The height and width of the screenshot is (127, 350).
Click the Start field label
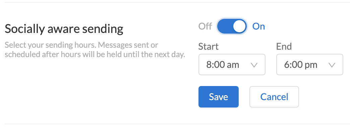pyautogui.click(x=209, y=46)
